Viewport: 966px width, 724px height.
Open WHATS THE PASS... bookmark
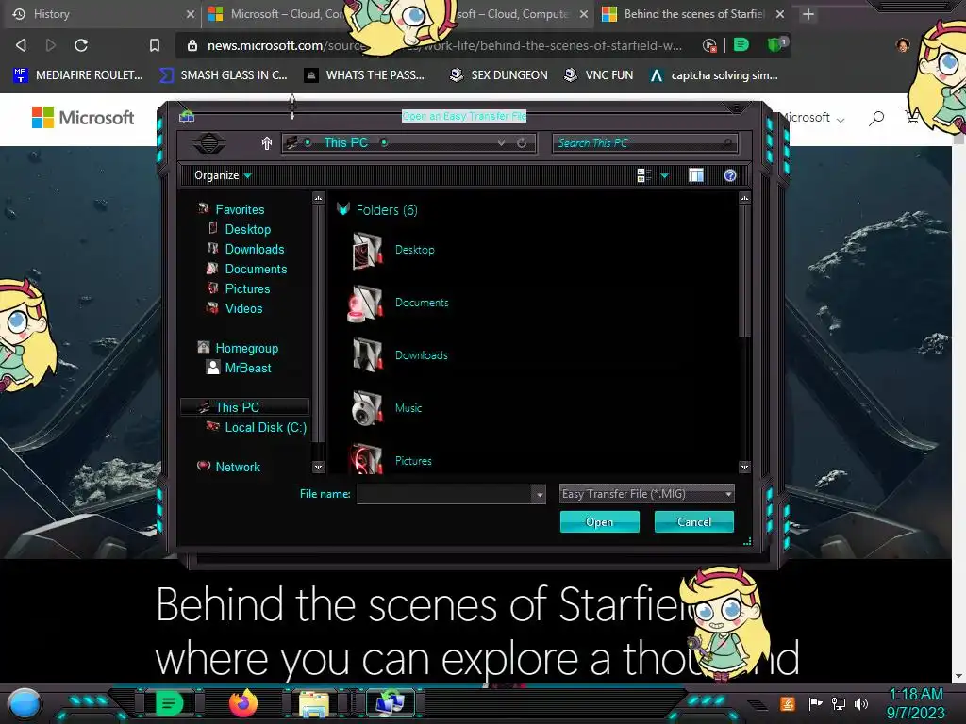coord(364,75)
